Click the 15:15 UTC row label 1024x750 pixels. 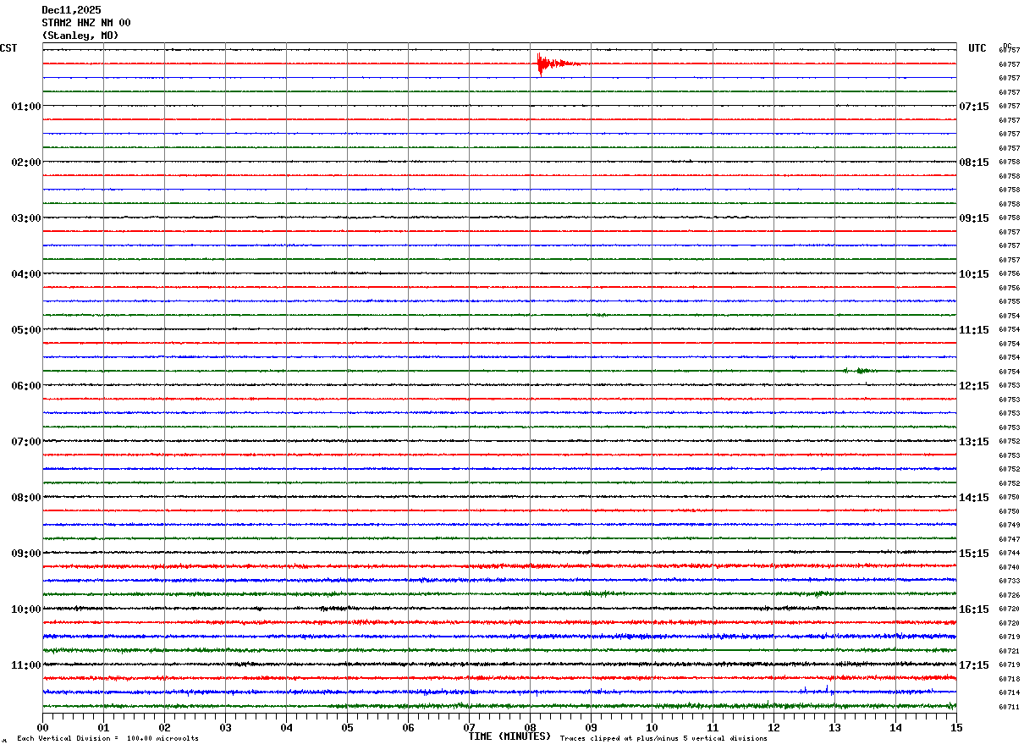click(973, 553)
